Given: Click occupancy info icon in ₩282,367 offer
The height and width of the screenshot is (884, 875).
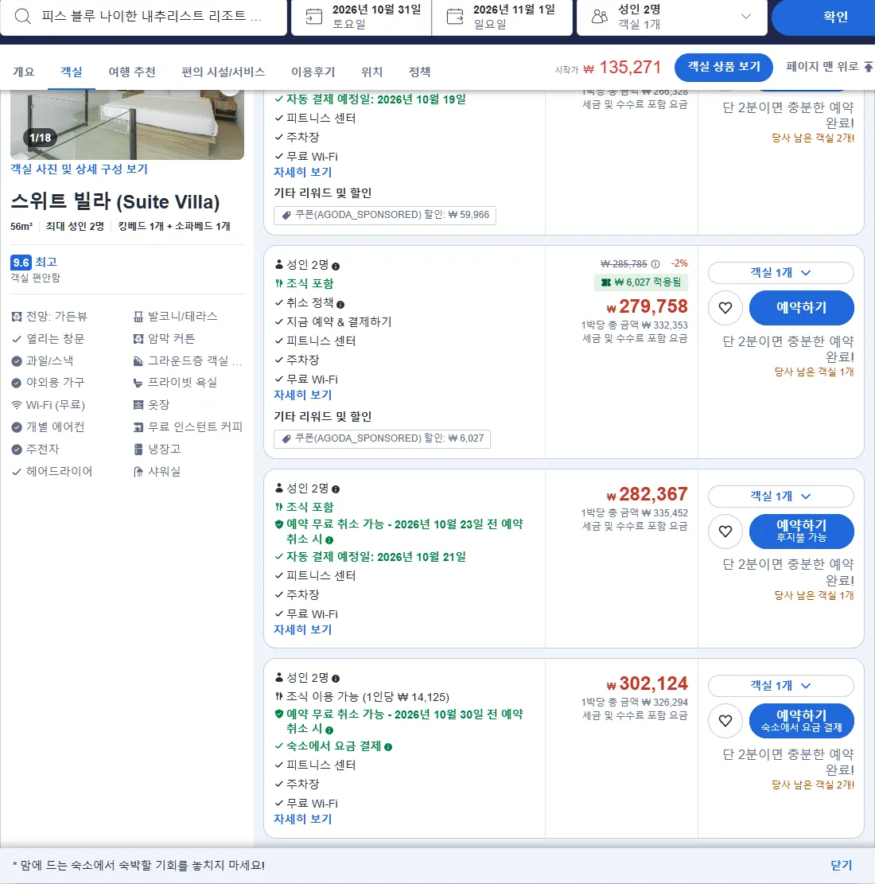Looking at the screenshot, I should [336, 489].
